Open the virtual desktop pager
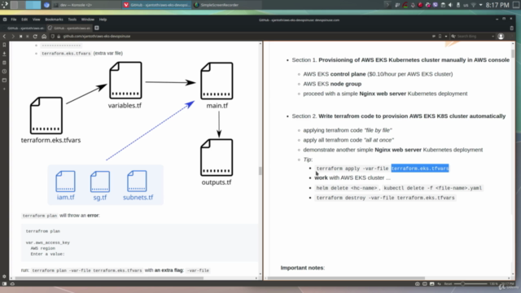521x293 pixels. (25, 5)
